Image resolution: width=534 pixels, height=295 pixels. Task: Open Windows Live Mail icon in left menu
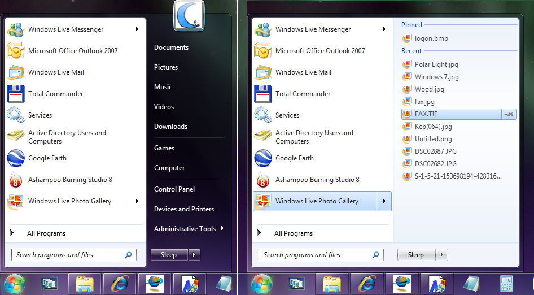coord(16,72)
